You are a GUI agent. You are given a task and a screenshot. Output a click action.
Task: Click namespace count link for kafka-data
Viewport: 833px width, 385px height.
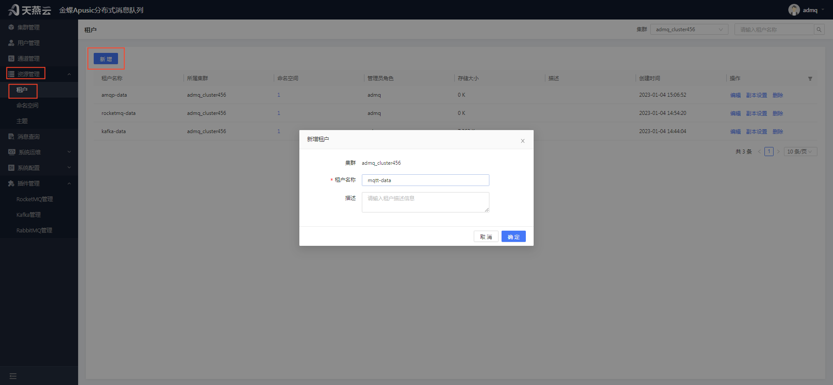[279, 131]
